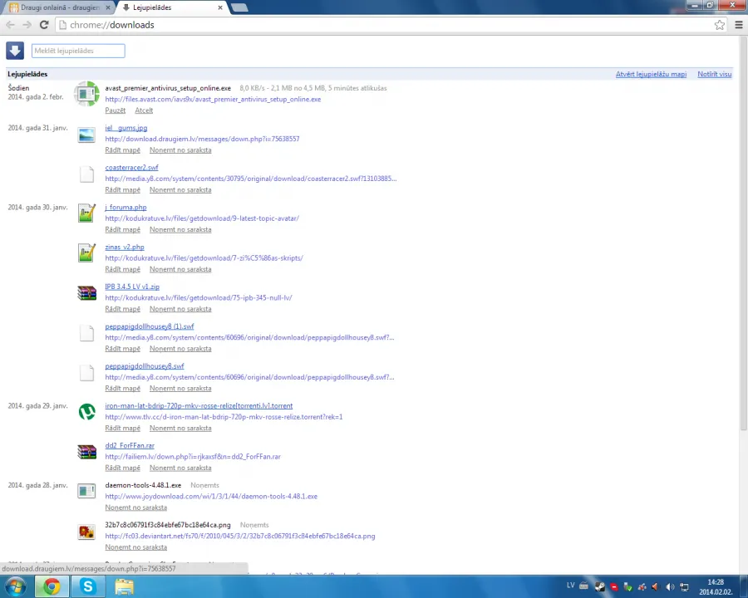Open Skype from the taskbar
The image size is (748, 598).
coord(88,586)
